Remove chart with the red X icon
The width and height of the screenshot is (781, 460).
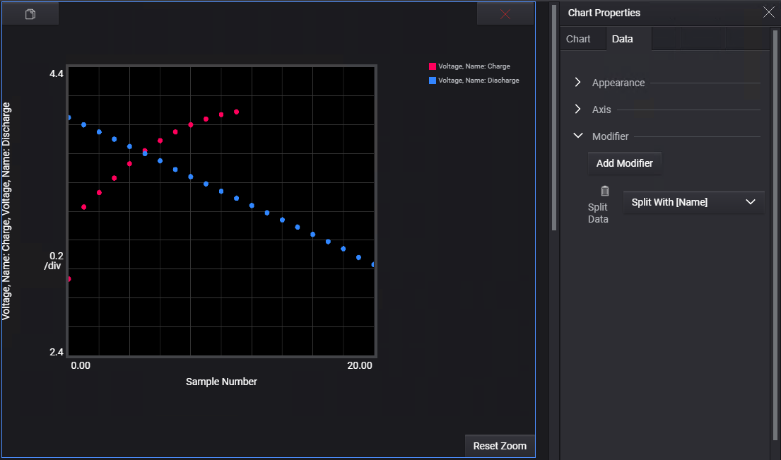click(x=505, y=14)
